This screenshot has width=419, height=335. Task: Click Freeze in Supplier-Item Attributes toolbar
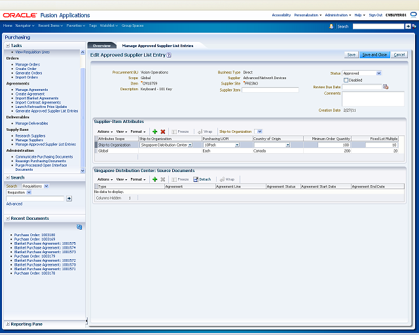coord(181,132)
